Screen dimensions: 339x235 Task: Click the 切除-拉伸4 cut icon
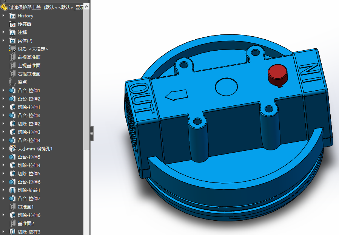[12, 165]
